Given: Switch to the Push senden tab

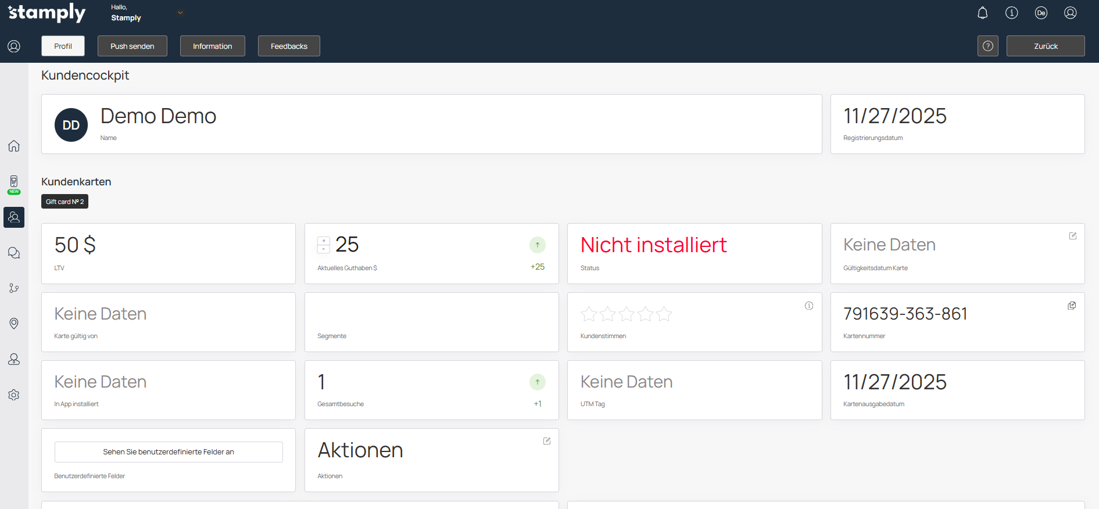Looking at the screenshot, I should [133, 46].
